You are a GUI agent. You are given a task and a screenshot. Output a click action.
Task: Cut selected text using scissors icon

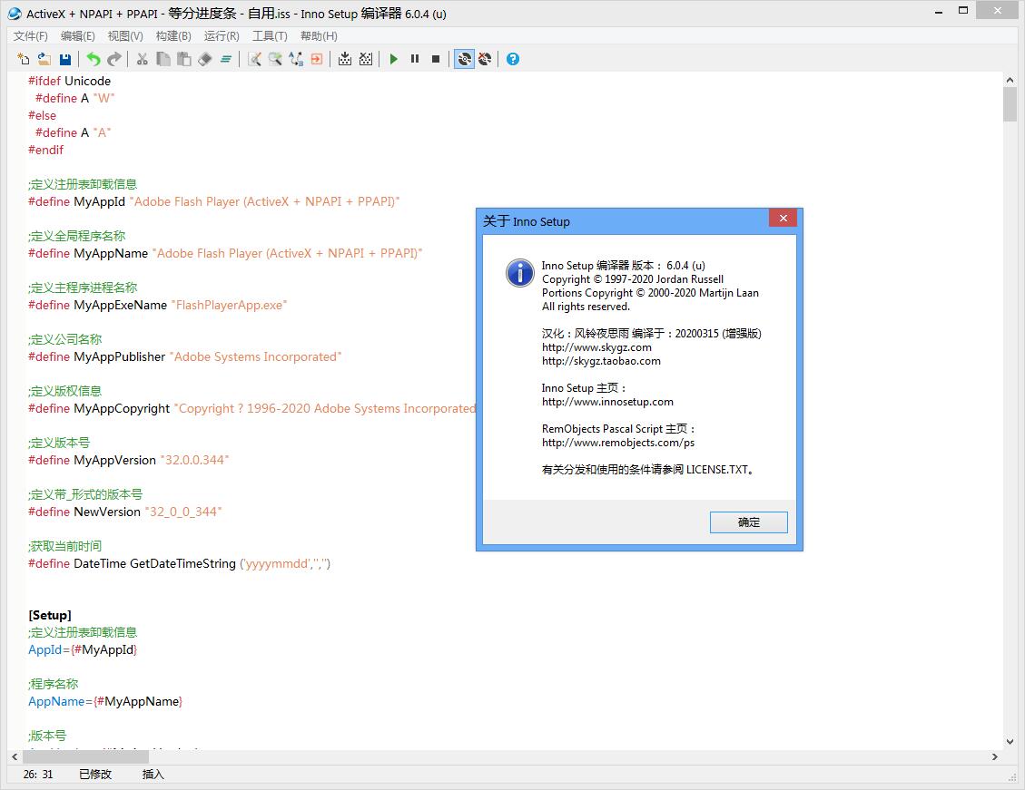pyautogui.click(x=143, y=59)
